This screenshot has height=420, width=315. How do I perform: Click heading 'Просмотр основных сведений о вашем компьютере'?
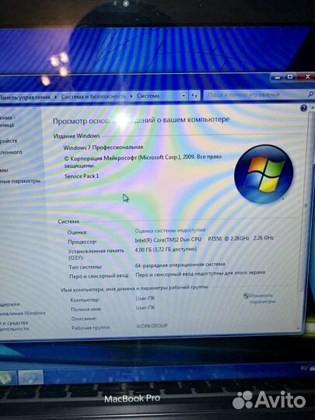(x=141, y=120)
